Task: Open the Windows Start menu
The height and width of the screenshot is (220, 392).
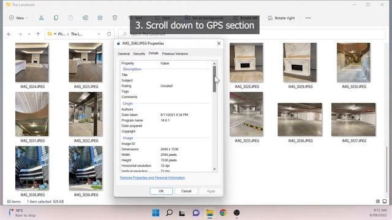Action: [156, 213]
